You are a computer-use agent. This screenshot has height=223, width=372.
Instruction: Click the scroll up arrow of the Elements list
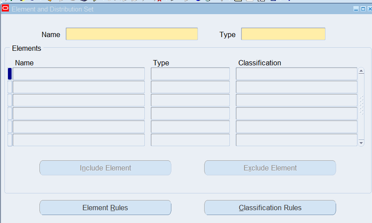pos(361,71)
